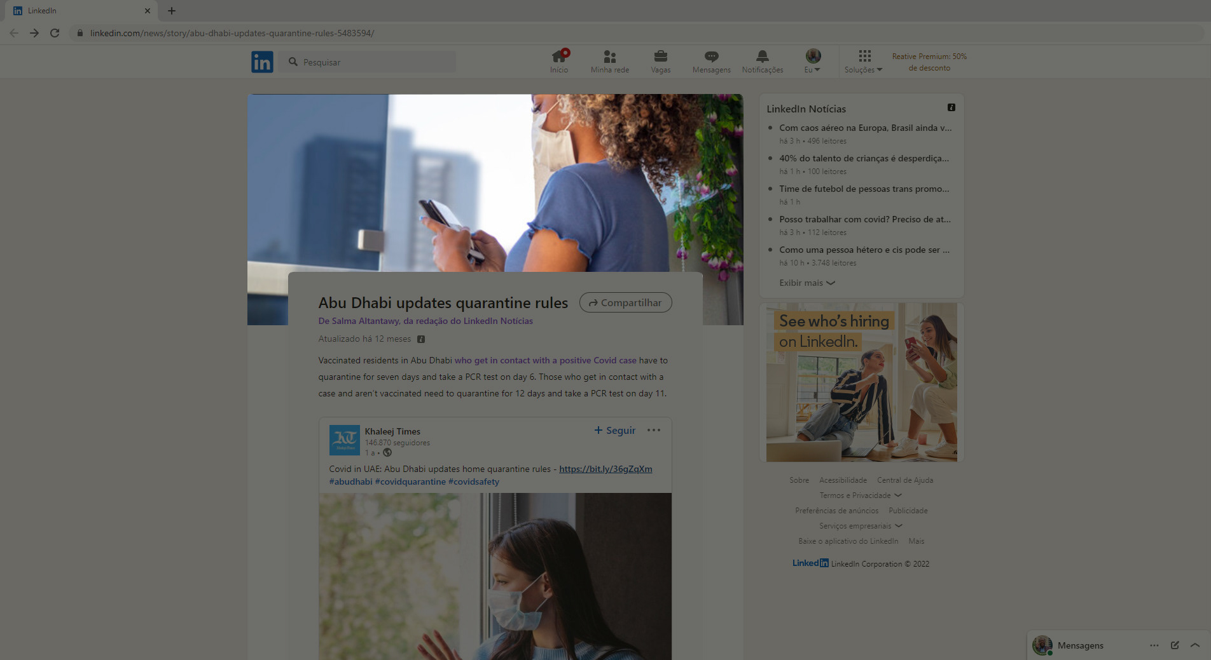1211x660 pixels.
Task: Open Salma Altantawy author link
Action: tap(426, 321)
